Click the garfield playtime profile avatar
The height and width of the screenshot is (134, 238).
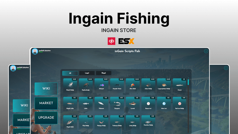click(35, 51)
